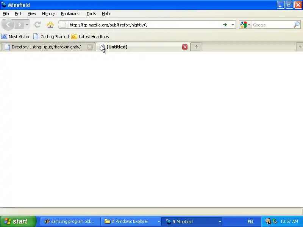This screenshot has width=303, height=227.
Task: Open the History menu
Action: click(x=48, y=14)
